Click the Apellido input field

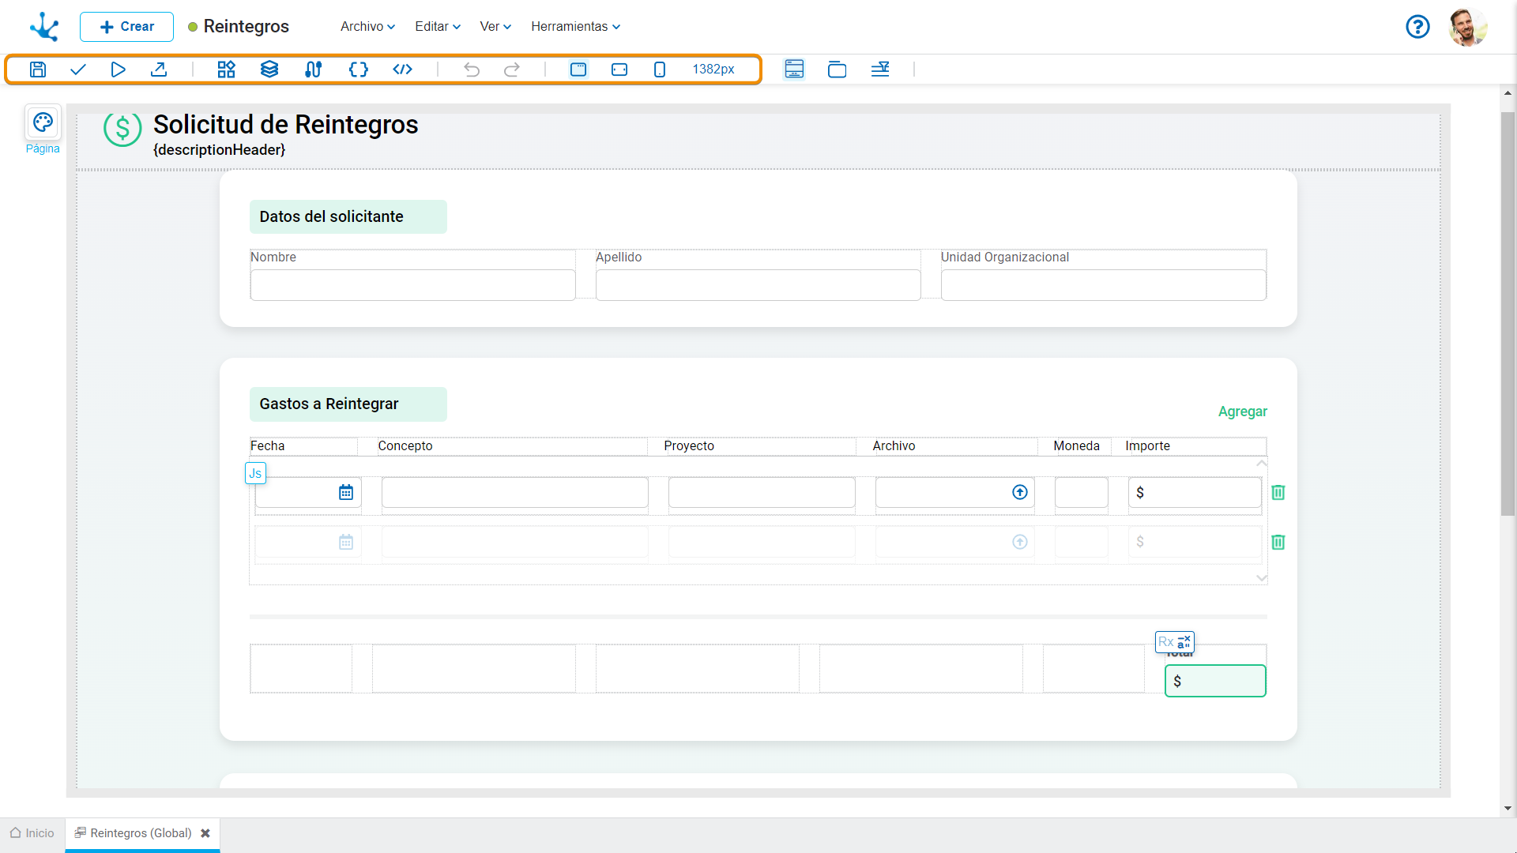click(758, 285)
